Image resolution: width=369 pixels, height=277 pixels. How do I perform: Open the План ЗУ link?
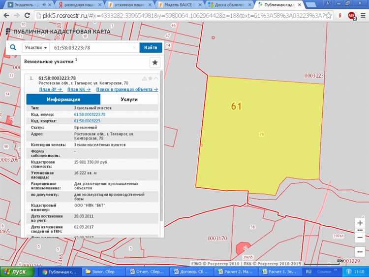[51, 89]
